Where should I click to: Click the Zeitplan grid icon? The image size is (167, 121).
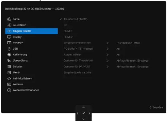(x=9, y=67)
